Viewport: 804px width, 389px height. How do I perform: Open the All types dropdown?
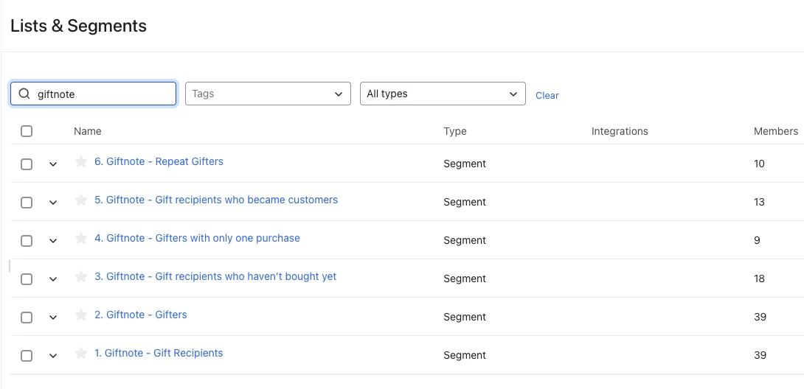click(x=443, y=94)
